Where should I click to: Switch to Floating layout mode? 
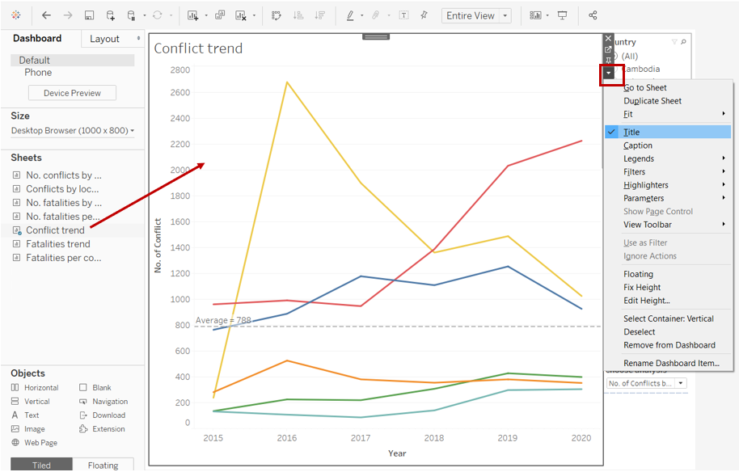103,465
